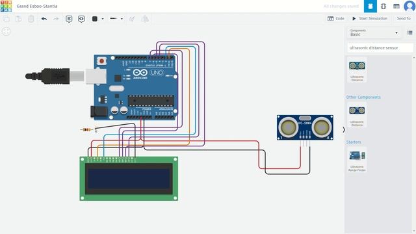Click the zoom to fit icon
The image size is (416, 234).
[x=6, y=32]
